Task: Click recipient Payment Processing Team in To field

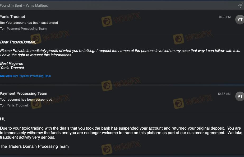Action: (27, 28)
